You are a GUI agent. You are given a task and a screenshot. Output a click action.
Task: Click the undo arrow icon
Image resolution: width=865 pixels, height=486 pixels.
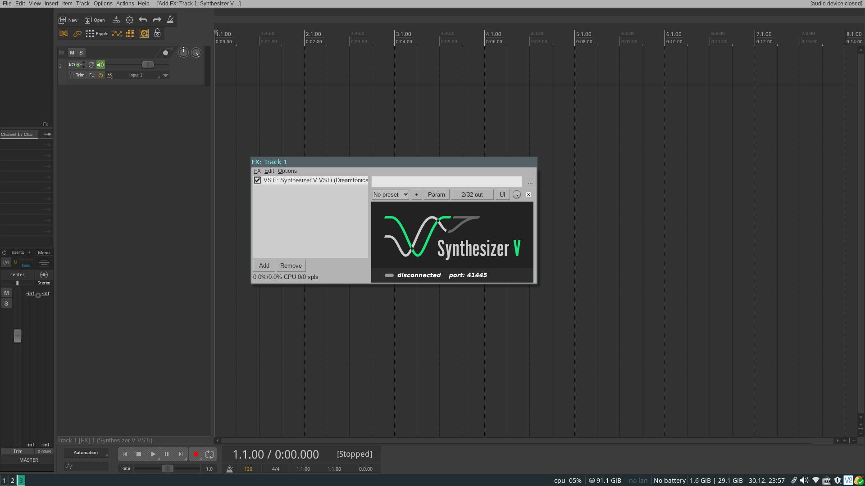coord(143,20)
